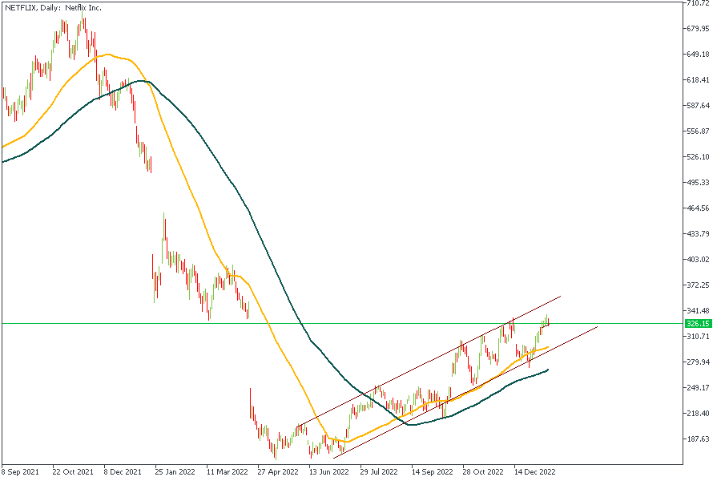
Task: Click the 403.02 price axis label
Action: coord(698,260)
